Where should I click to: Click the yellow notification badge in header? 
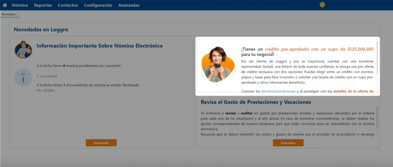[322, 5]
